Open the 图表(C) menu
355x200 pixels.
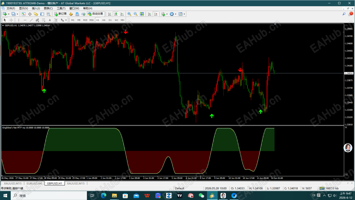pos(48,8)
